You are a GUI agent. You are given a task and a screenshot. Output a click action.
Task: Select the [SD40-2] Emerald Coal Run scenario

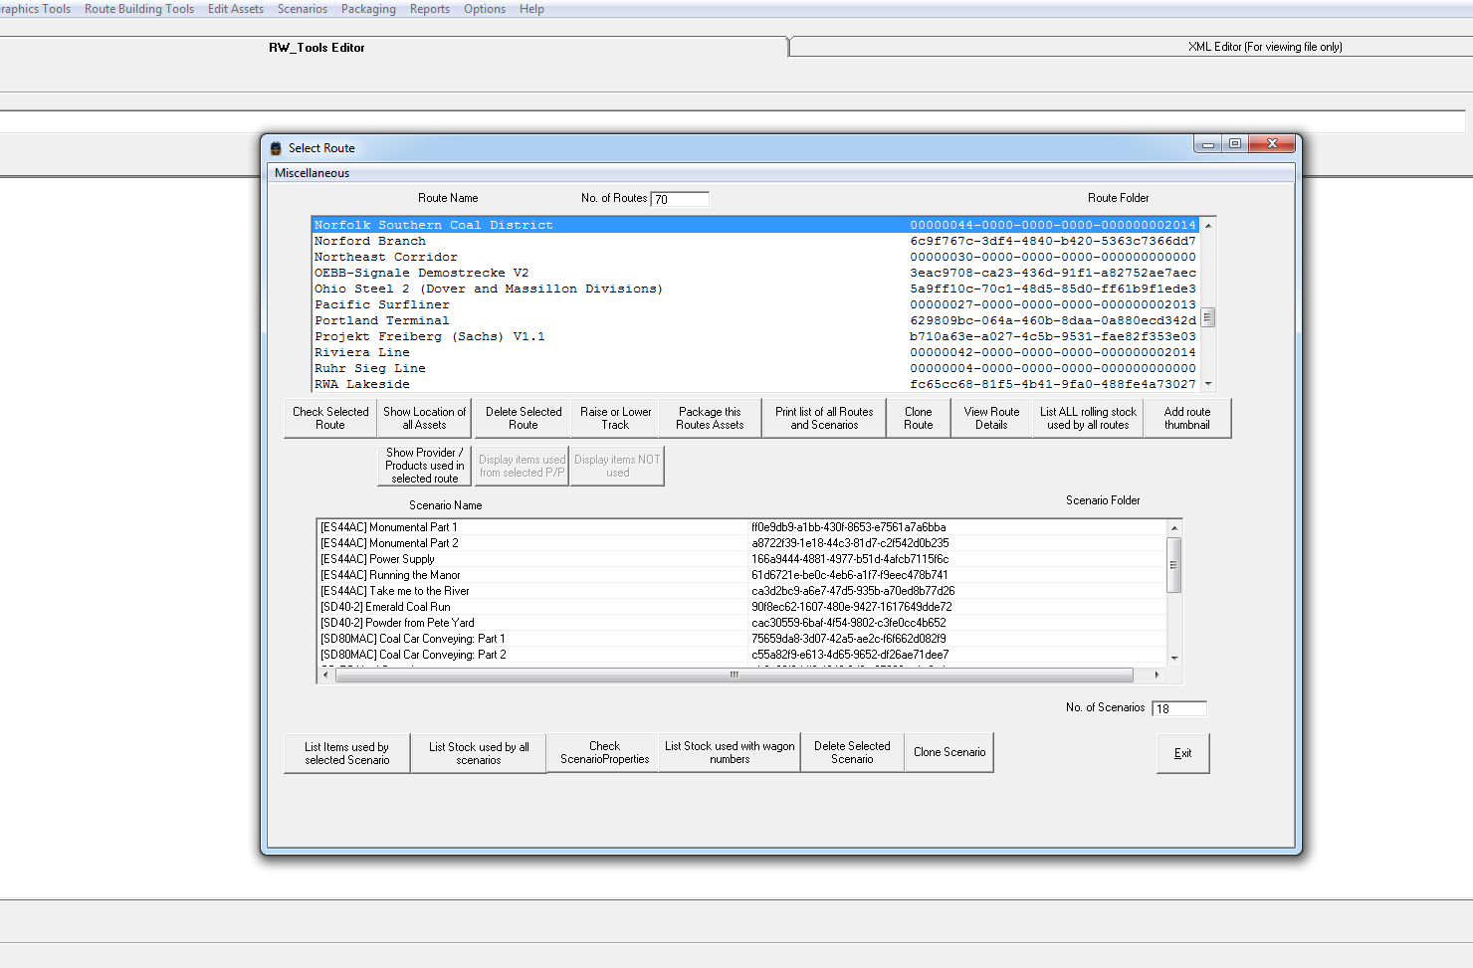(385, 607)
